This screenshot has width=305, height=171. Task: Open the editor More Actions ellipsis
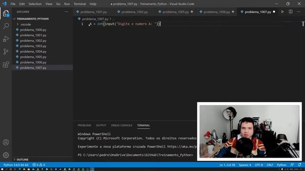(x=298, y=12)
